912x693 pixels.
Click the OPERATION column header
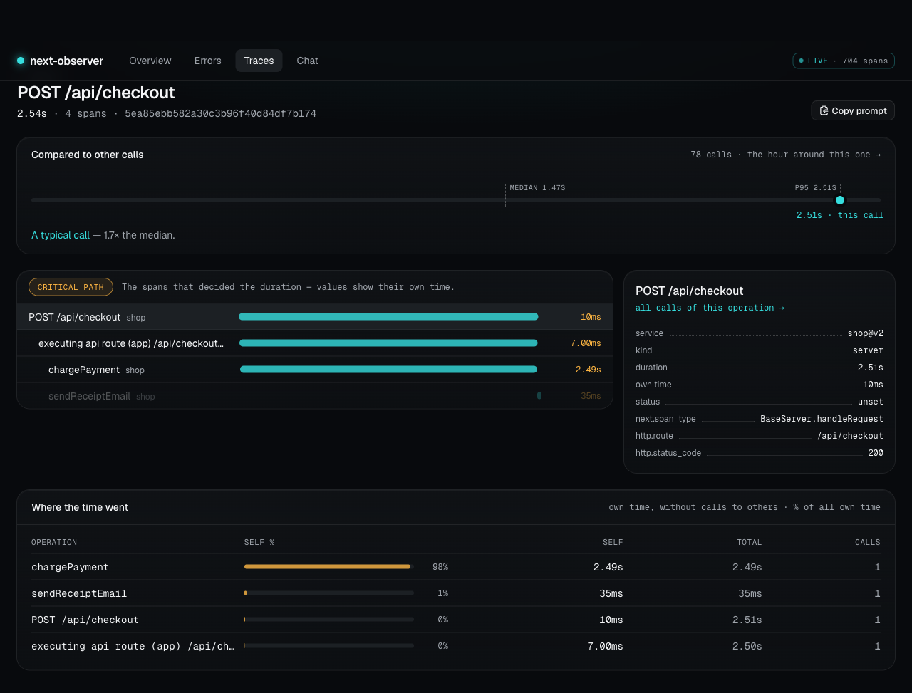(x=54, y=542)
